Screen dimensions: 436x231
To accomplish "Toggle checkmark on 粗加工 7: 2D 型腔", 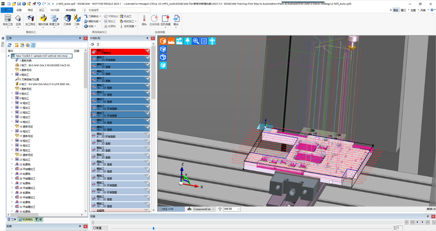I will 148,65.
